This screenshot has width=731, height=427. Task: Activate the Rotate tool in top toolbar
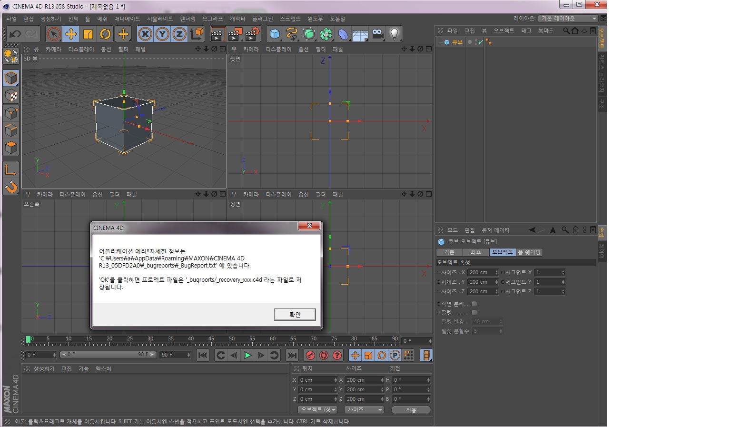point(105,34)
